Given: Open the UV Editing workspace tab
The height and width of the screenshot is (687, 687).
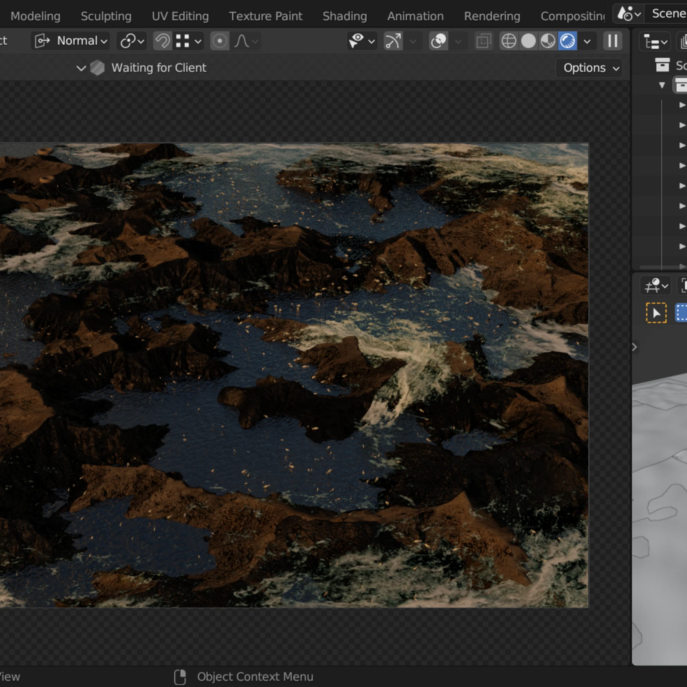Looking at the screenshot, I should click(180, 16).
